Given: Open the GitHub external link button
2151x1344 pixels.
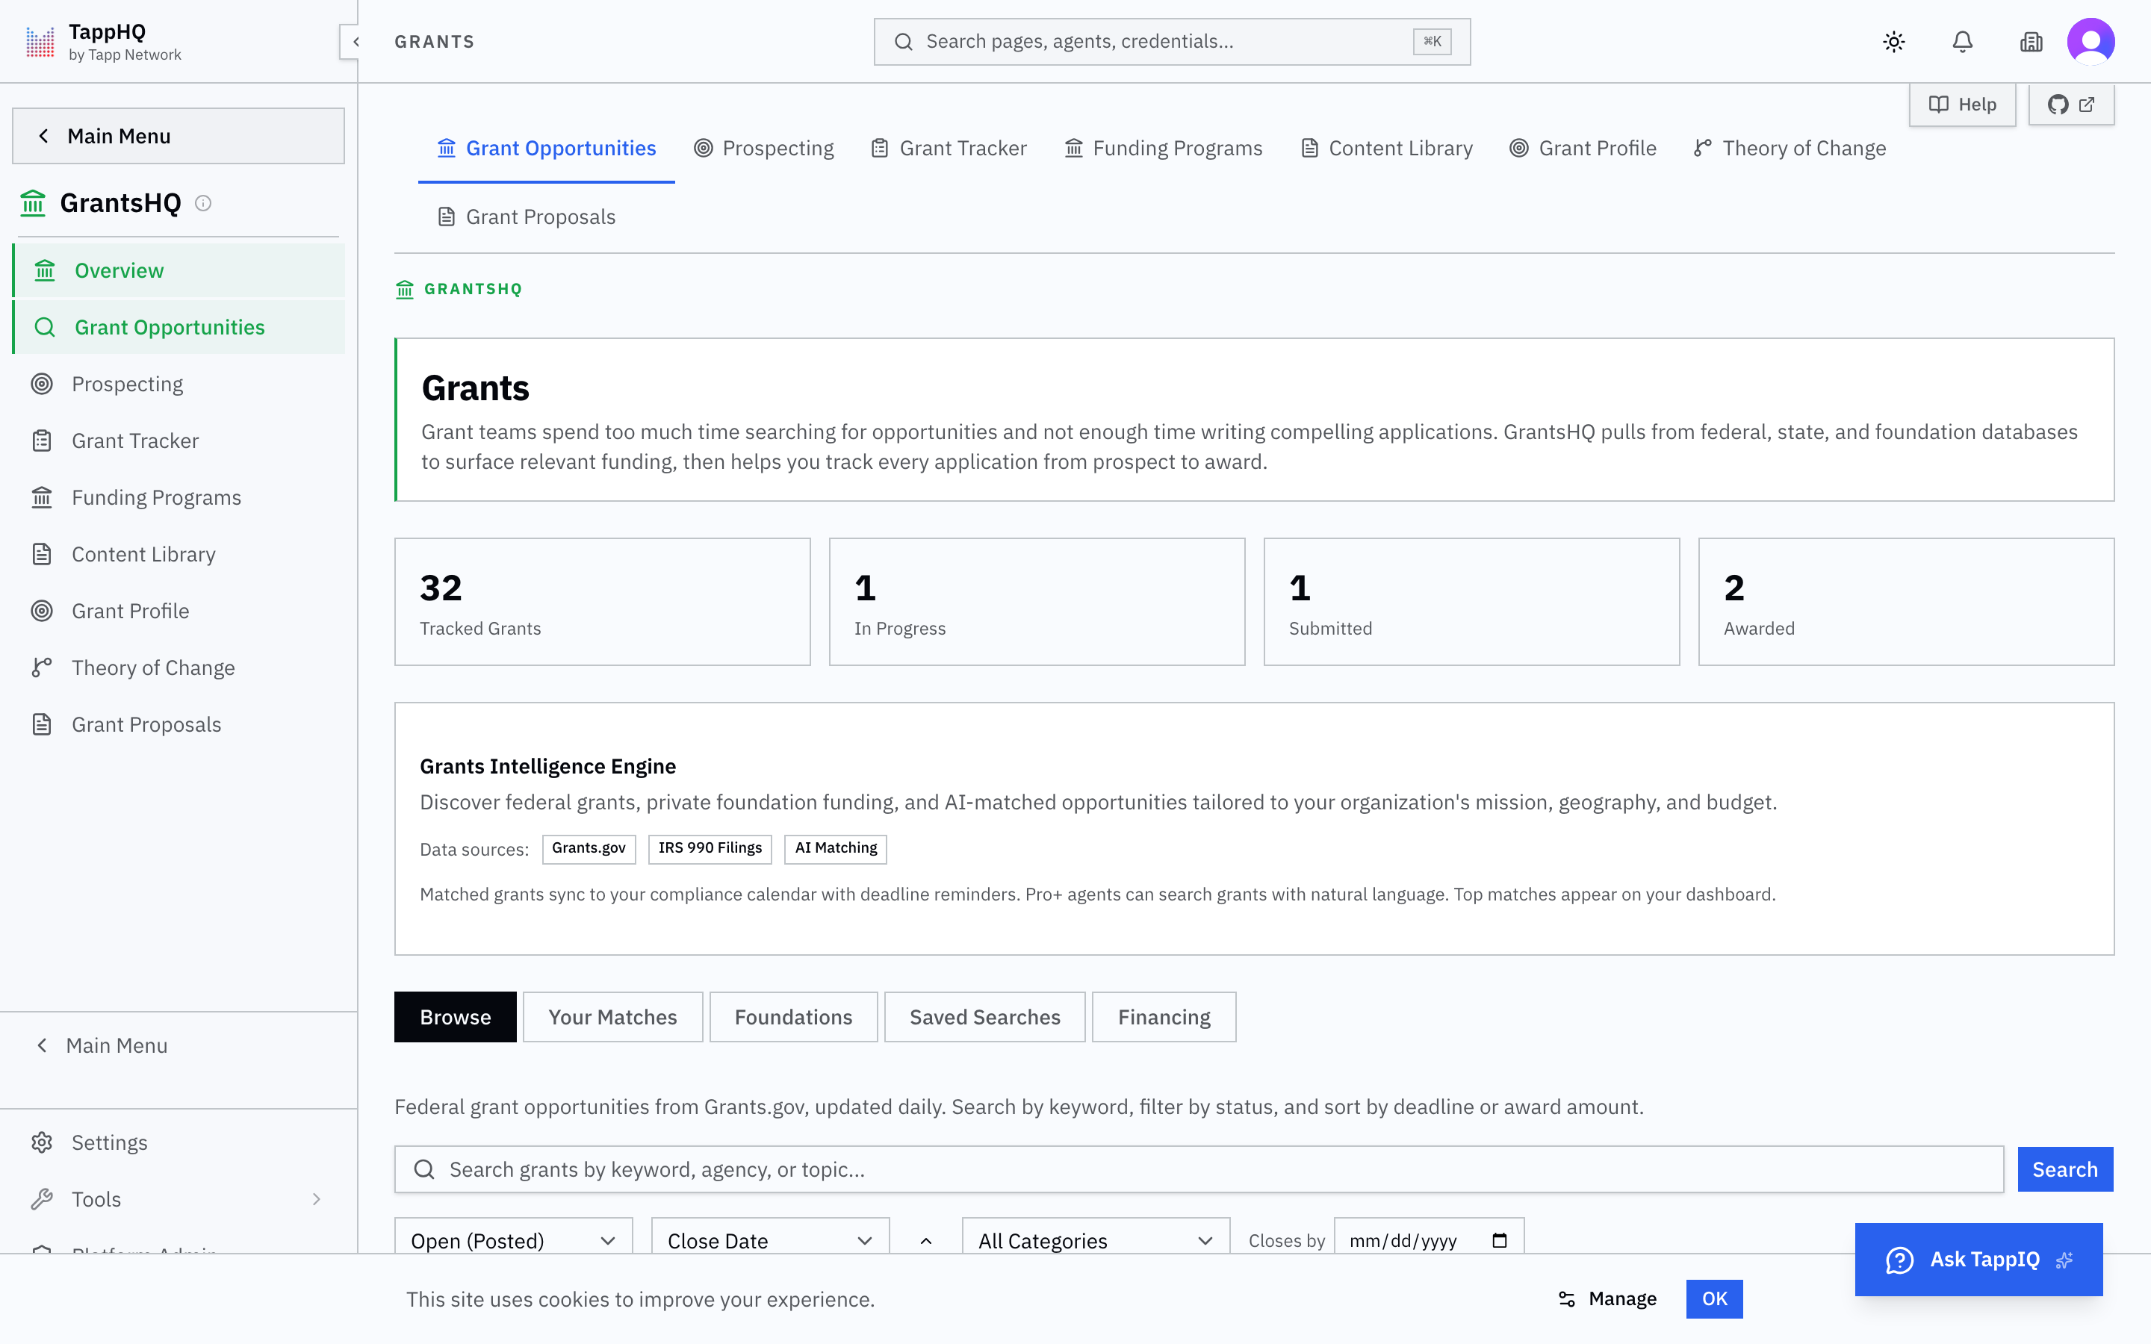Looking at the screenshot, I should coord(2071,105).
